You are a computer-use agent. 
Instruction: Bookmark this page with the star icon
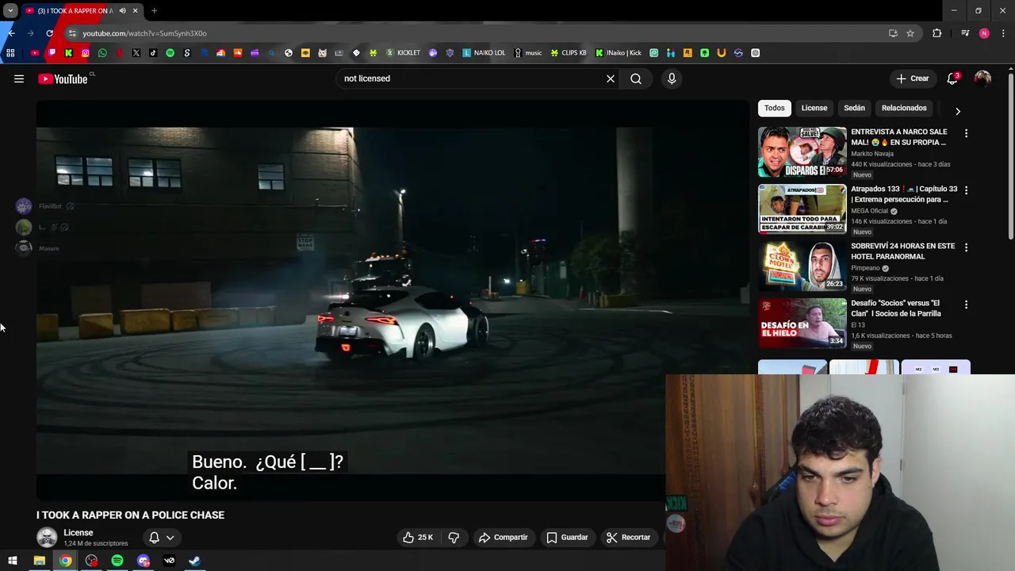pyautogui.click(x=910, y=33)
